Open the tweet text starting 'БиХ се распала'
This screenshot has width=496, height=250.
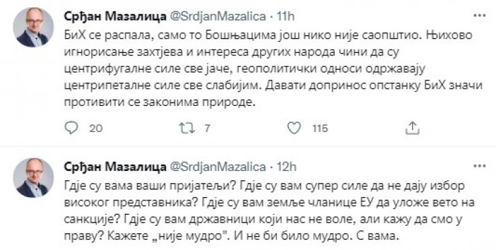[274, 68]
